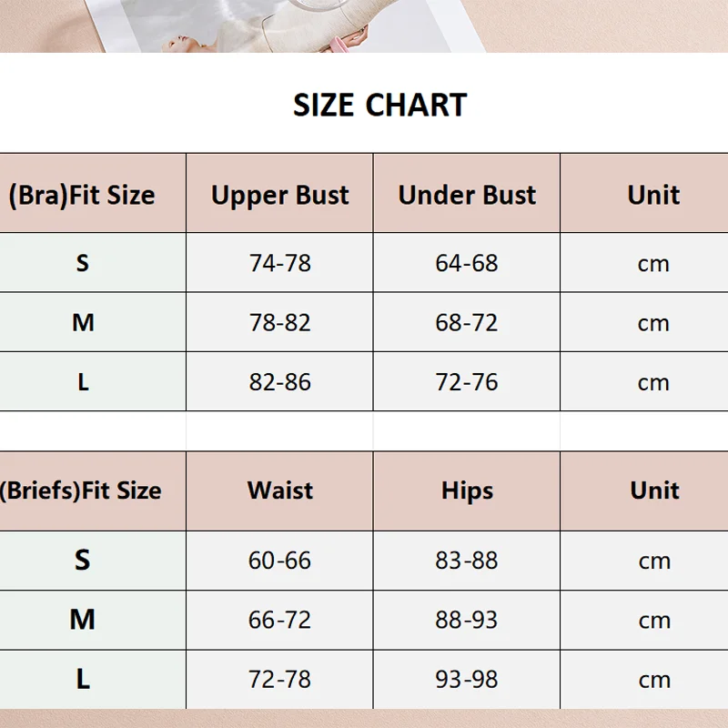Image resolution: width=728 pixels, height=728 pixels.
Task: Select the (Bra)Fit Size header cell
Action: point(83,195)
